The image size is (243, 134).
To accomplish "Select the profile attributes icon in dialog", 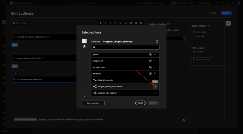I will [x=84, y=41].
